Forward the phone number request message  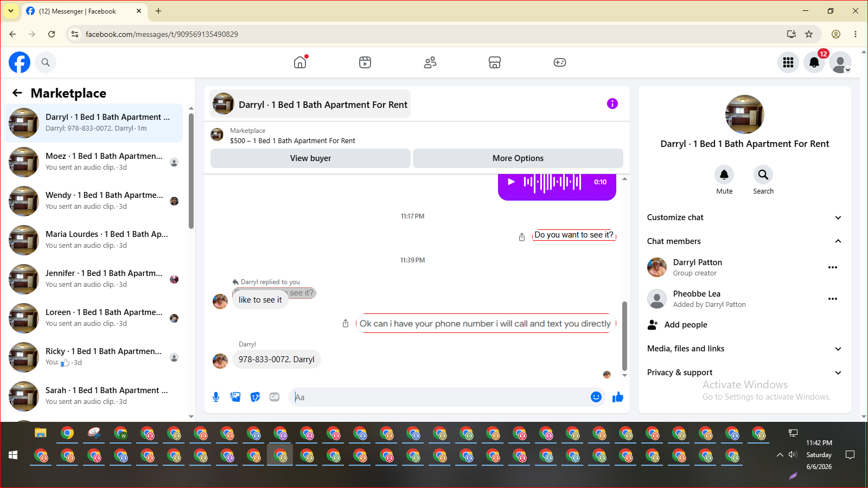(x=346, y=323)
